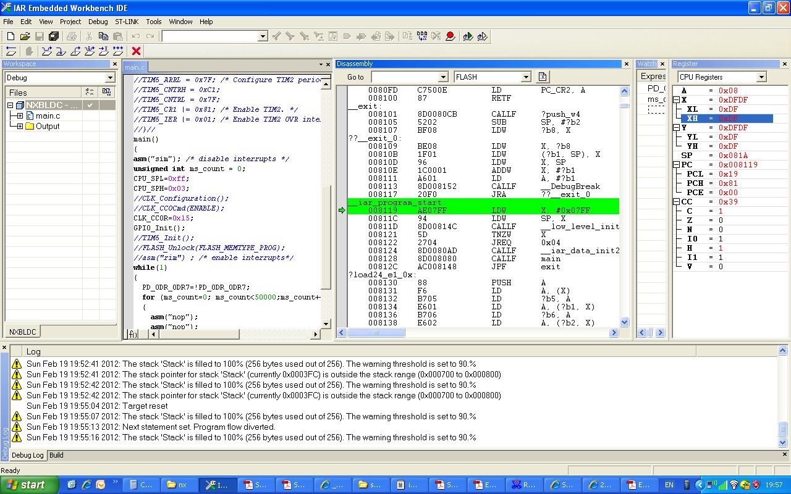Click the workspace build status column icon
The width and height of the screenshot is (791, 494).
(x=106, y=92)
